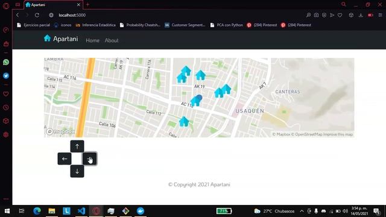Click the 27°C Chubascos weather widget
Viewport: 386px width, 217px height.
(x=274, y=211)
